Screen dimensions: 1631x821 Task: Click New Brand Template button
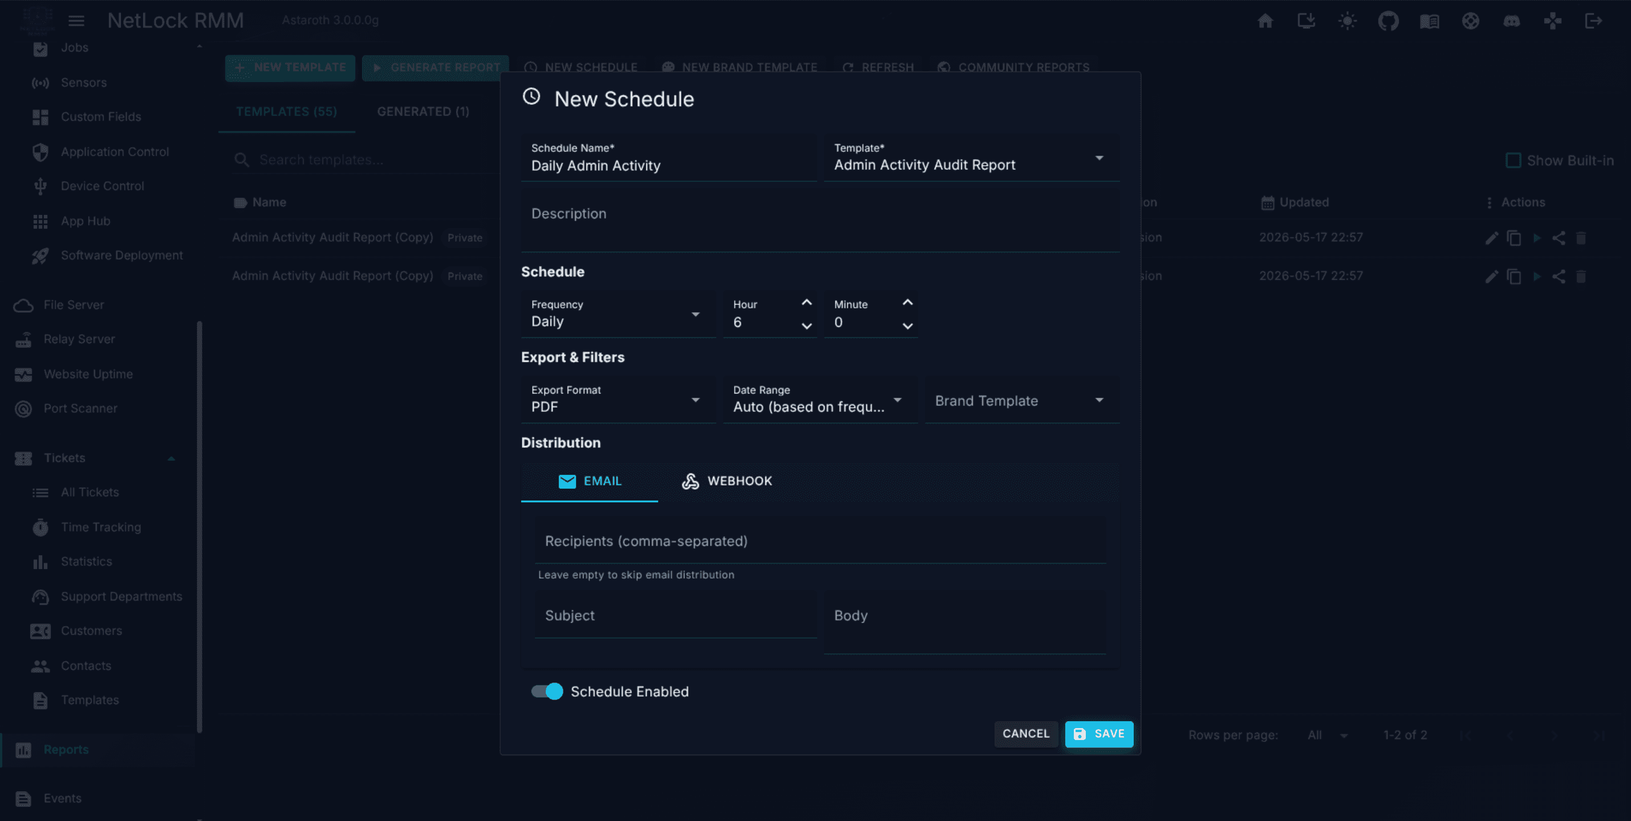pyautogui.click(x=740, y=67)
